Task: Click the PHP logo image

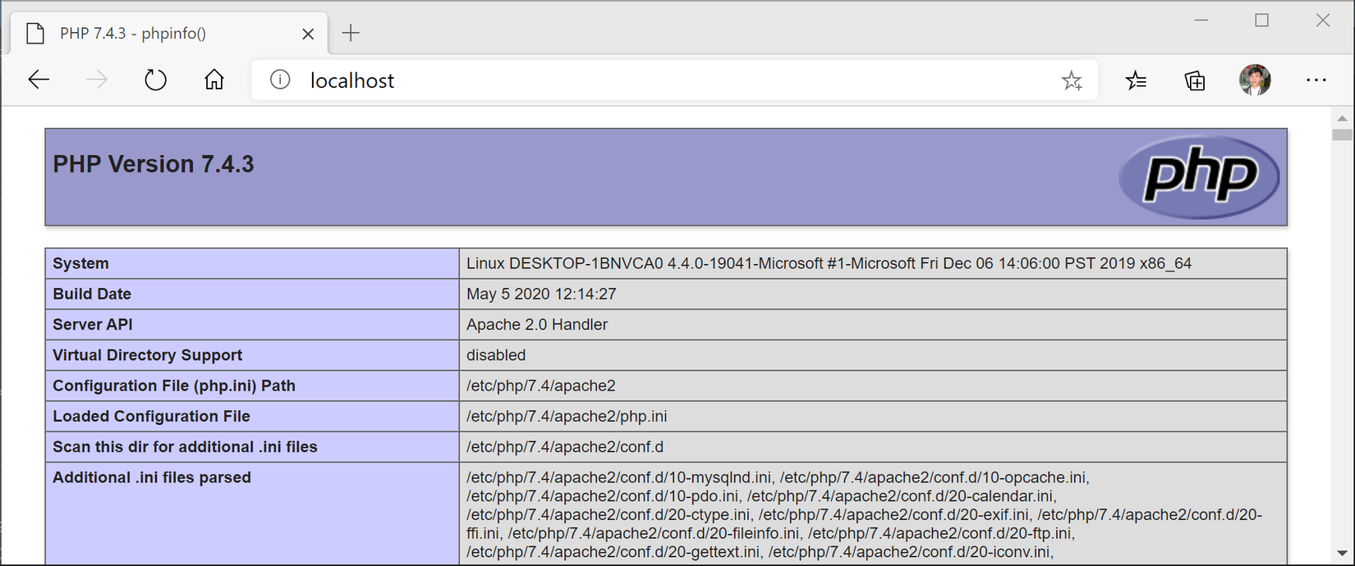Action: (1200, 176)
